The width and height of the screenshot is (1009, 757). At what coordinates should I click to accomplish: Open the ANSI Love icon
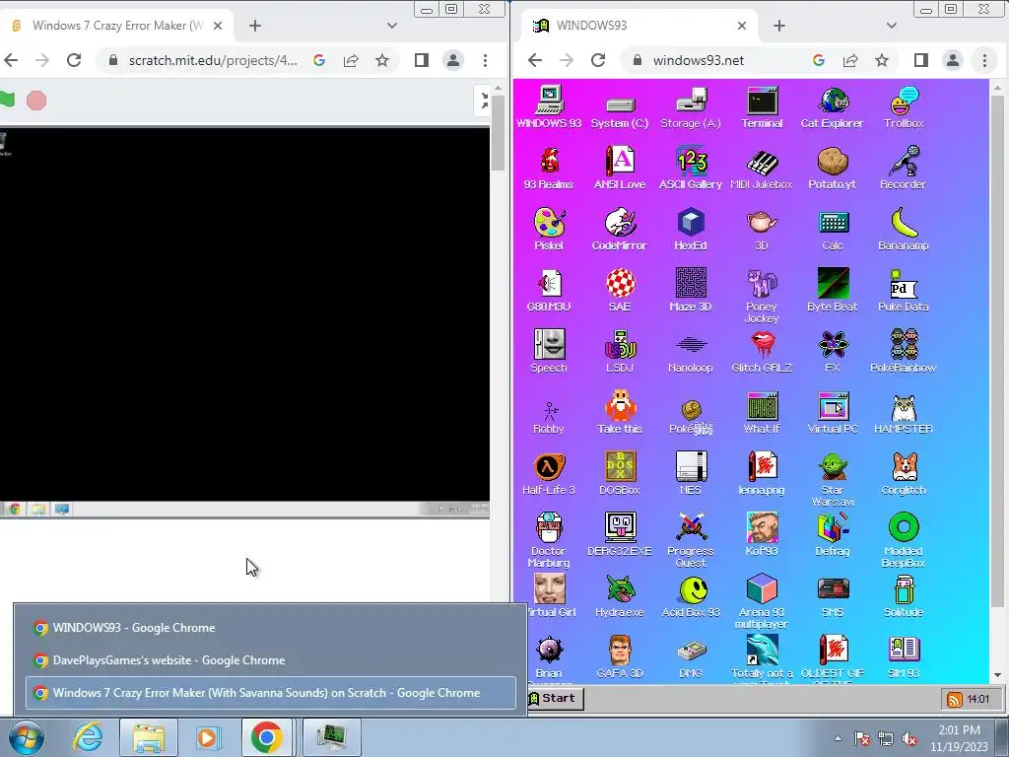[x=620, y=169]
